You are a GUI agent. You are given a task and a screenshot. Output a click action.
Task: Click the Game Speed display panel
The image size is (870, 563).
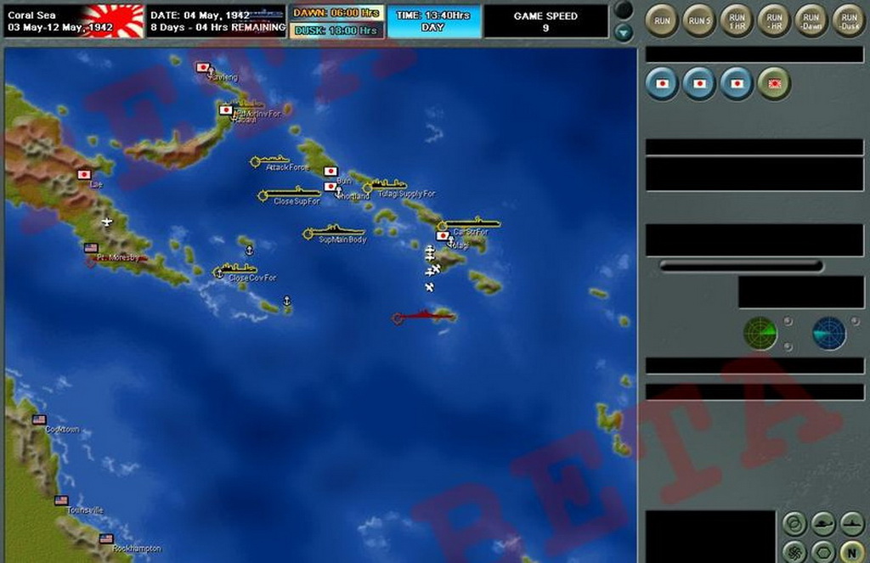[545, 21]
